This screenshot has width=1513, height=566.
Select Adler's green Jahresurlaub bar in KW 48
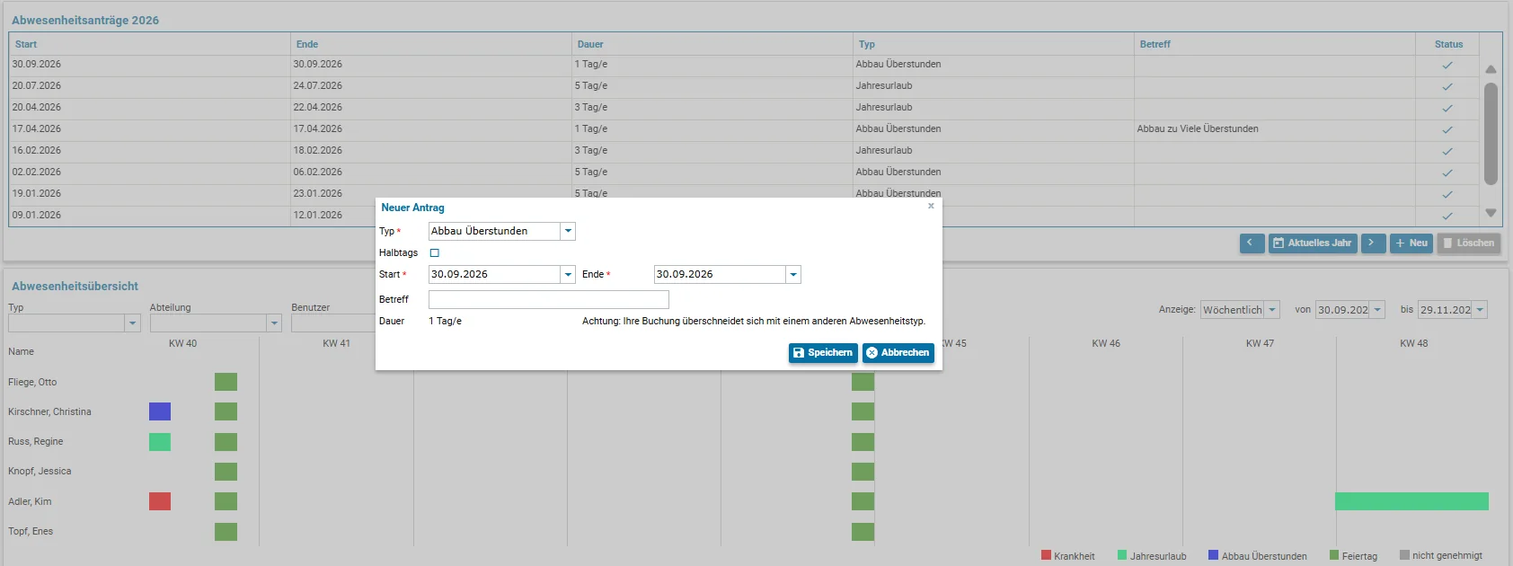(1411, 501)
